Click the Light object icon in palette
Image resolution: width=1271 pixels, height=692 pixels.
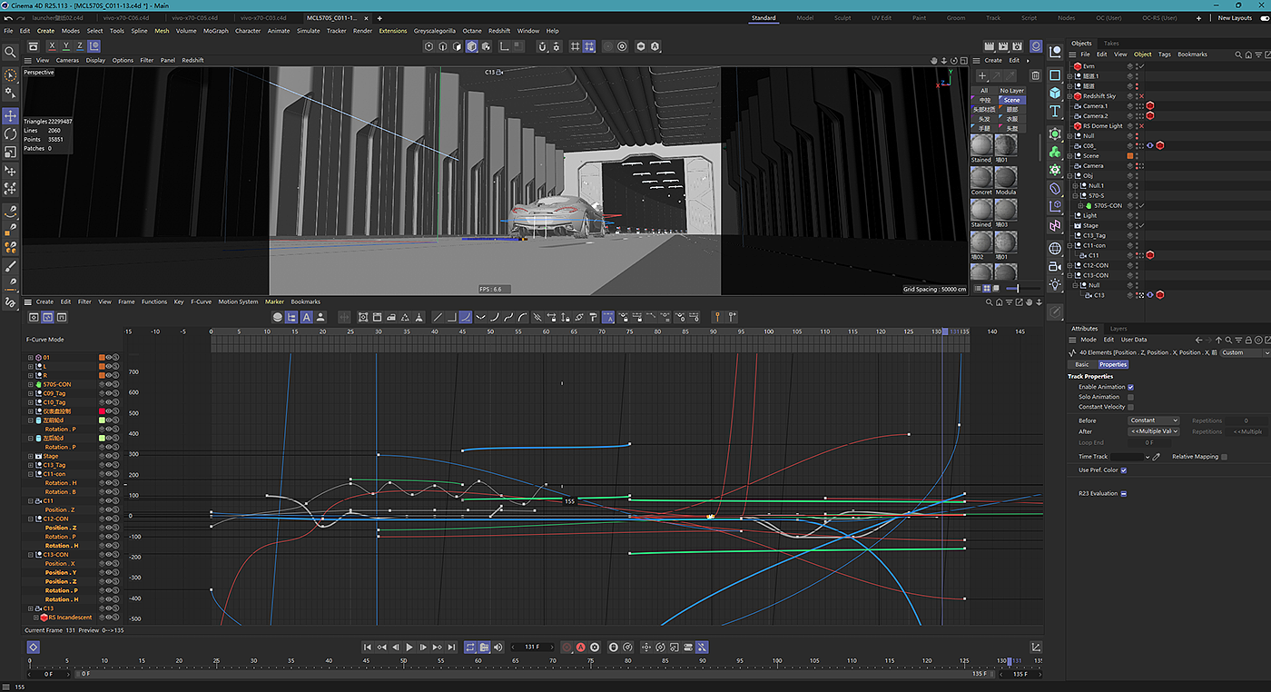1055,285
